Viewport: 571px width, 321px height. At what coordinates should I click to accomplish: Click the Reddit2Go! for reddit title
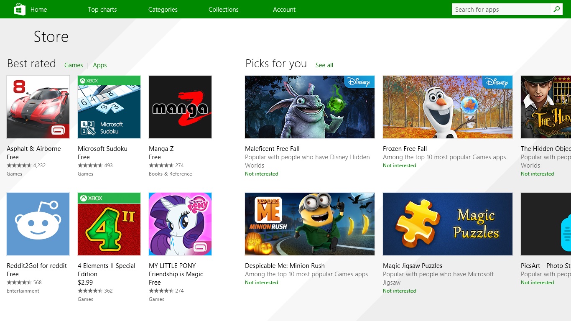click(37, 266)
